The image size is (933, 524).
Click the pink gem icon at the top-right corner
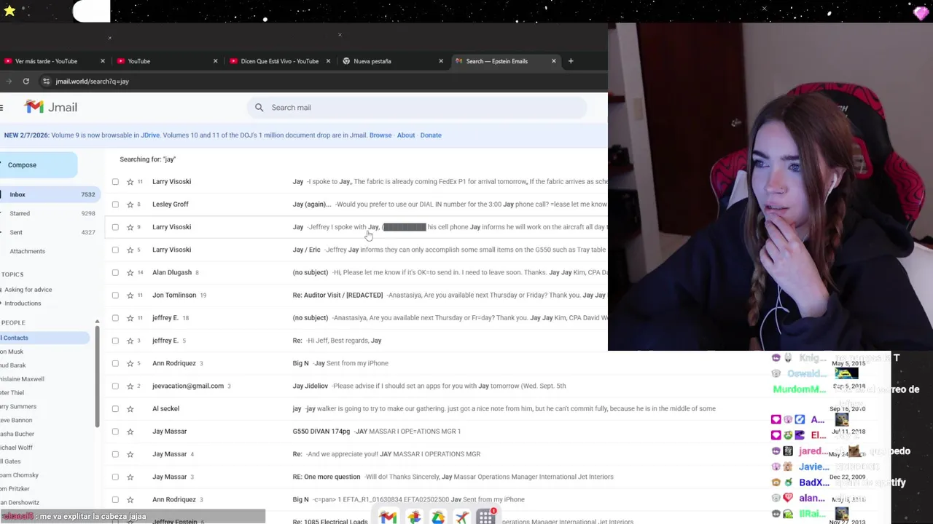click(x=921, y=12)
